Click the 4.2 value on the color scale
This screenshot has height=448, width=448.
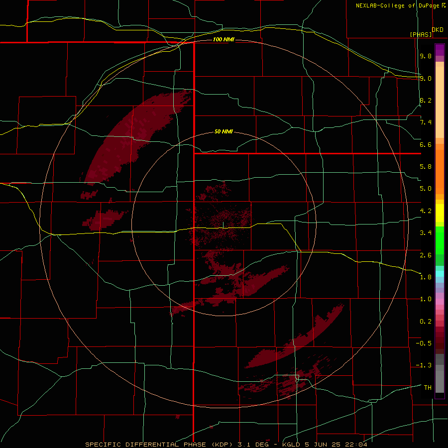click(x=426, y=211)
